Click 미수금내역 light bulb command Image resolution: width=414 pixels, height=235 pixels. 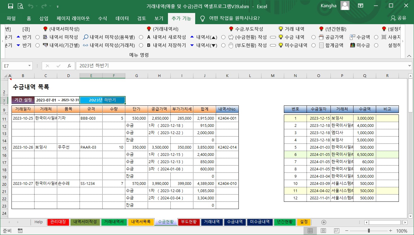point(293,45)
